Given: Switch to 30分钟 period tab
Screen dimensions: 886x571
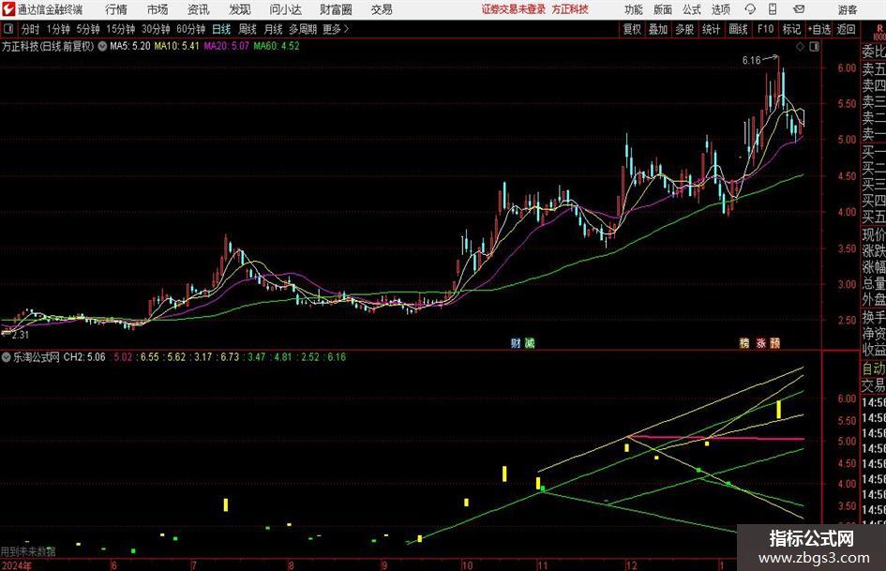Looking at the screenshot, I should pos(156,29).
